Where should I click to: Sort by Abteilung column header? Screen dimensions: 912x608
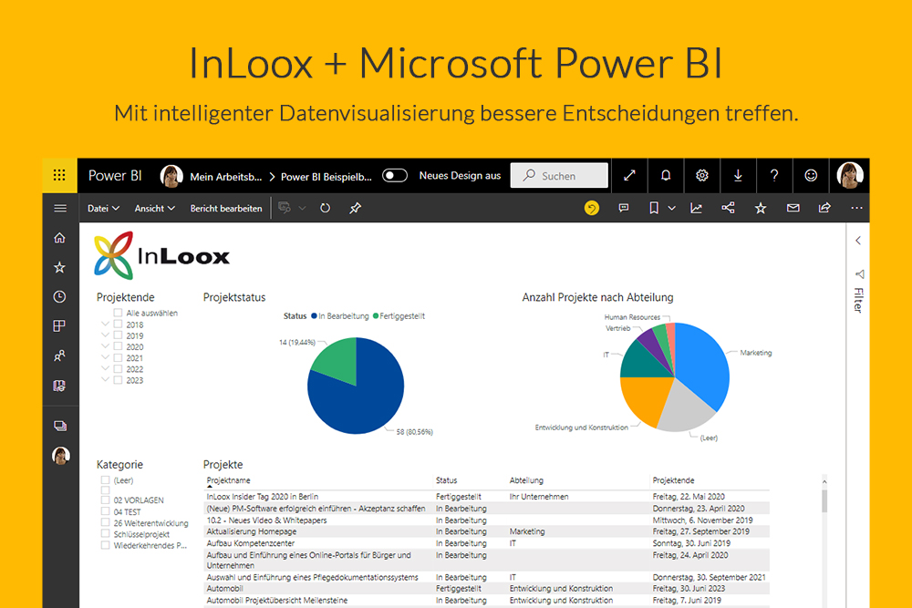[x=526, y=480]
